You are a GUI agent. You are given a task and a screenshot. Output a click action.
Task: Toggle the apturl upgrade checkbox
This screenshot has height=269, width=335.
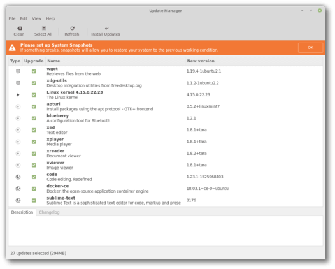pos(34,106)
